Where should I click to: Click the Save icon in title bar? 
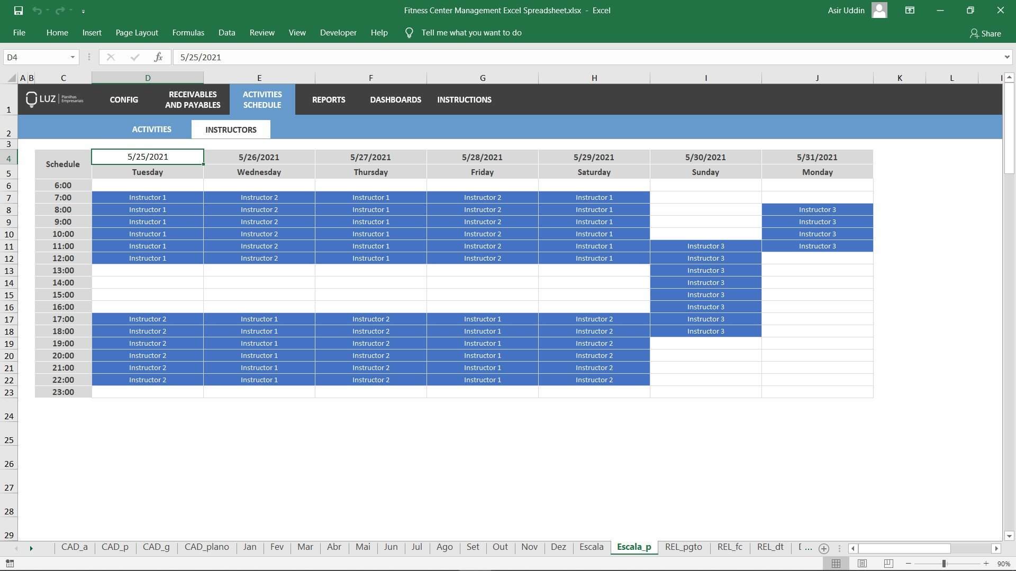(x=18, y=11)
